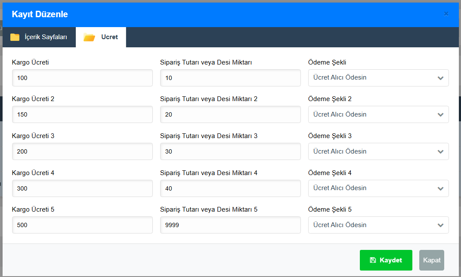The width and height of the screenshot is (461, 277).
Task: Open the Ödeme Şekli 3 combo box
Action: coord(378,151)
